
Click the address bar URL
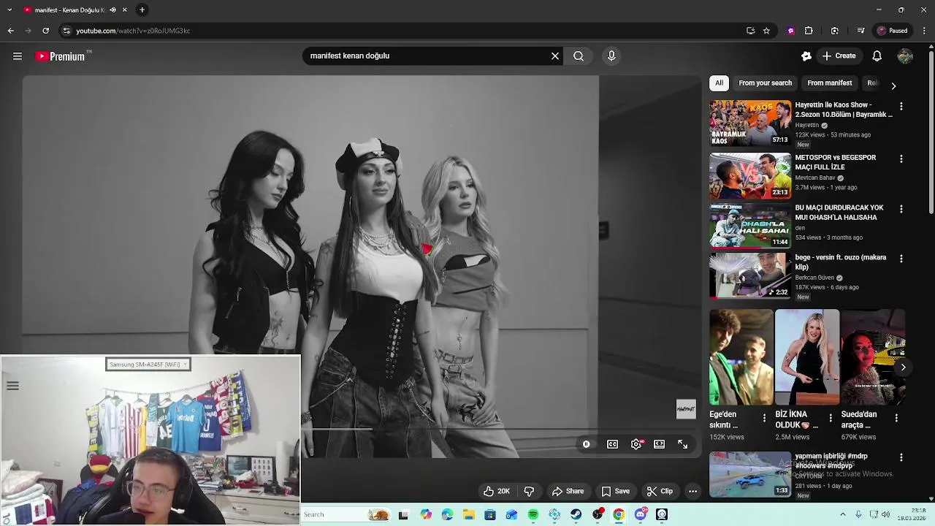click(133, 31)
